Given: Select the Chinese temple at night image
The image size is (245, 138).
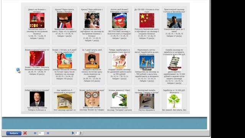Looking at the screenshot, I should (37, 20).
